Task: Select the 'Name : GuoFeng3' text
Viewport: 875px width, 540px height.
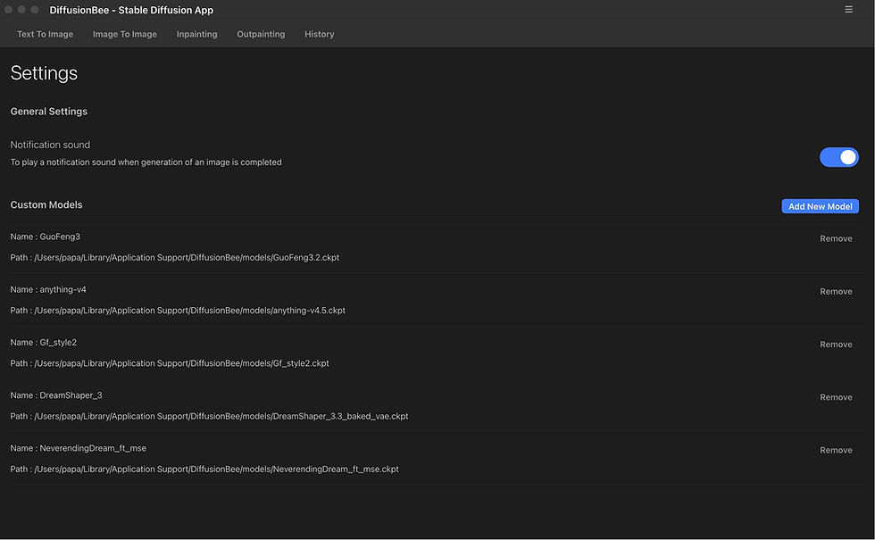Action: point(46,237)
